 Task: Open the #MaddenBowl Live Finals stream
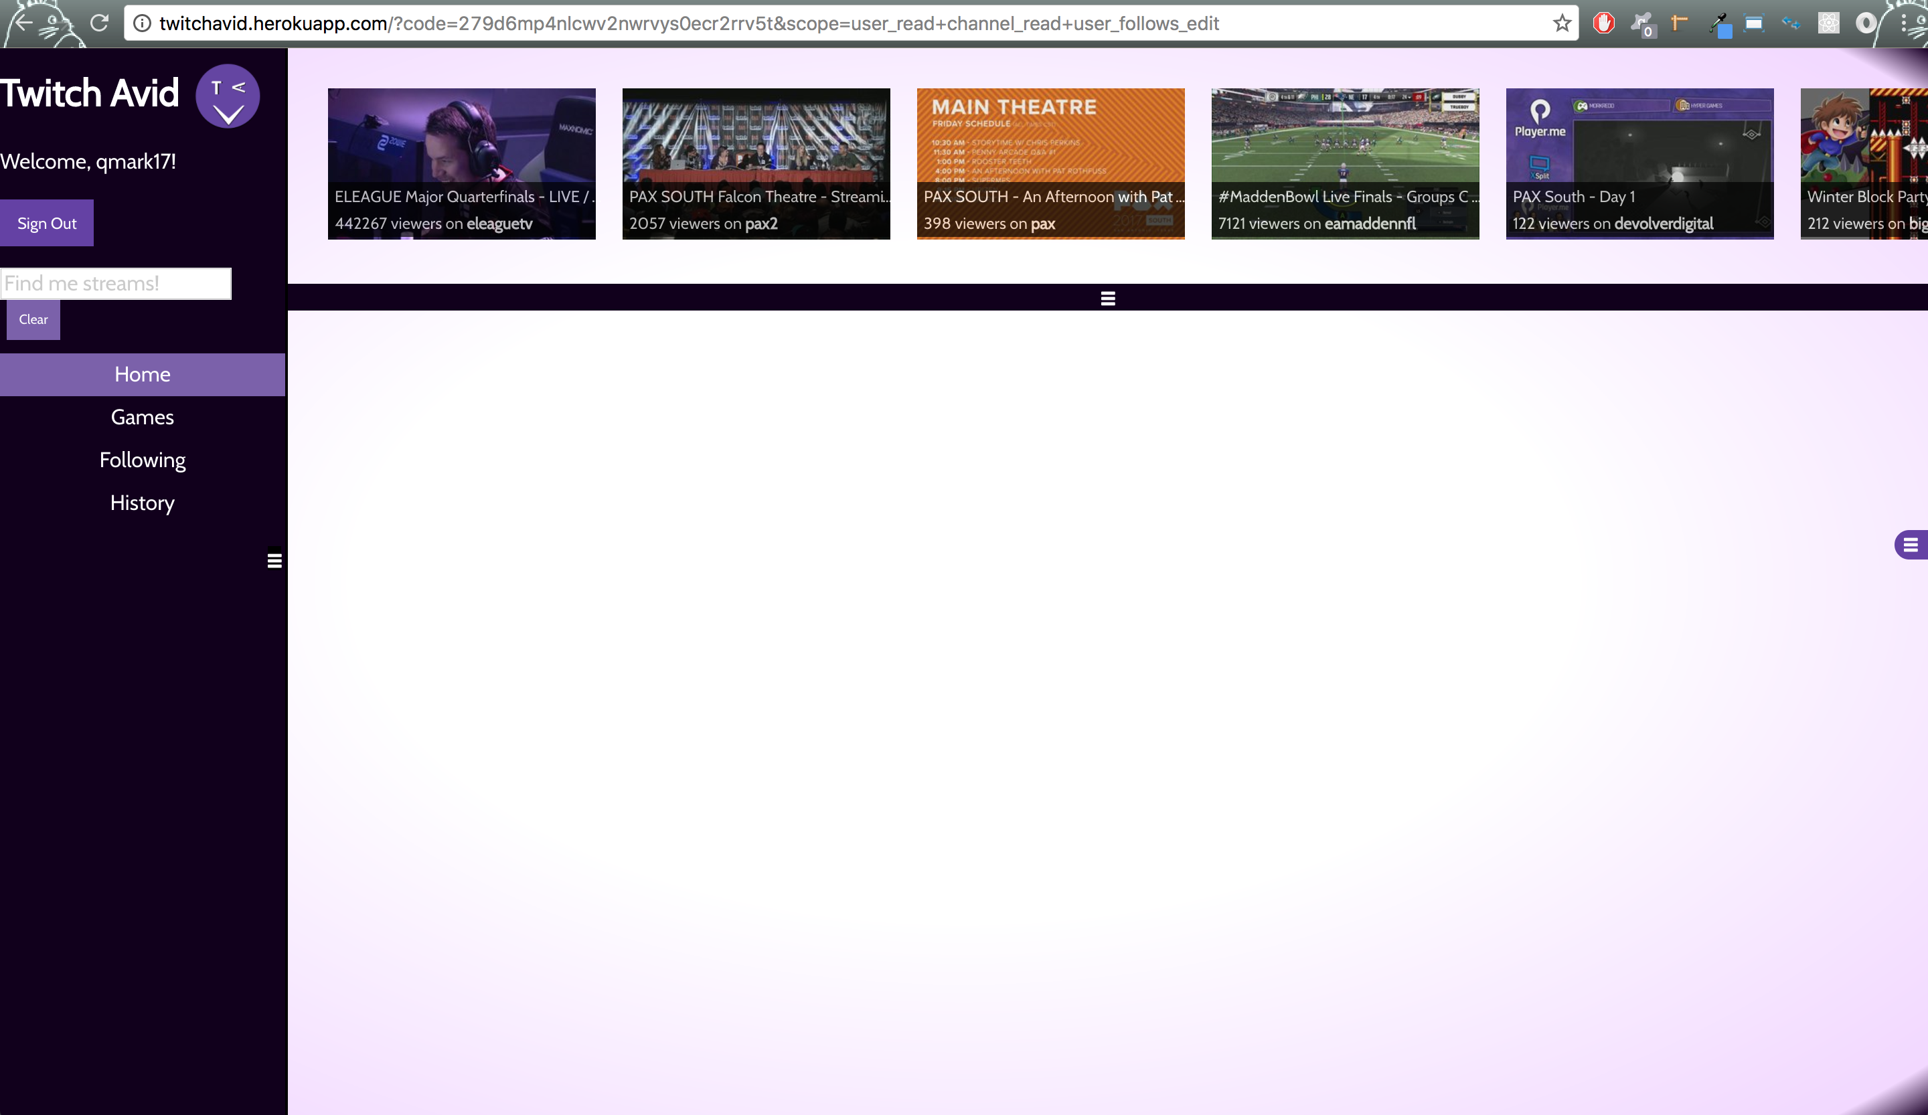1344,164
